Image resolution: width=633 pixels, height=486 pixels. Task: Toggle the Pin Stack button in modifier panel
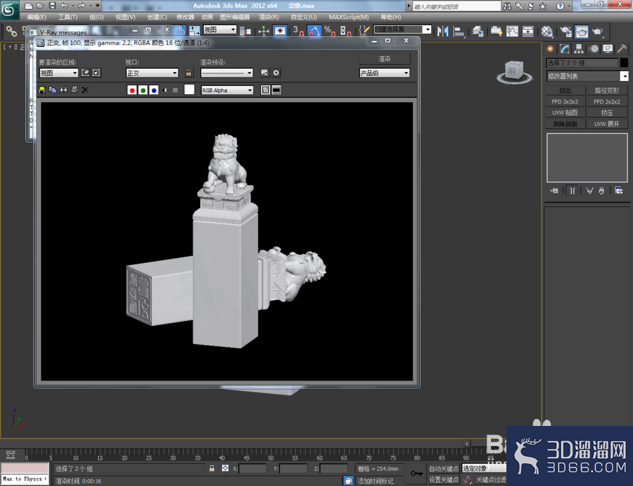554,191
